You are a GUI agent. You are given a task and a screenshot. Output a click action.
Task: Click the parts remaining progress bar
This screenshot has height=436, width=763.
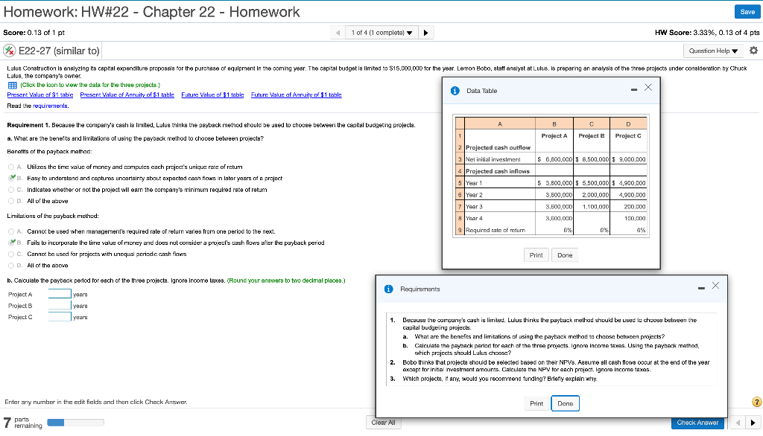coord(75,423)
